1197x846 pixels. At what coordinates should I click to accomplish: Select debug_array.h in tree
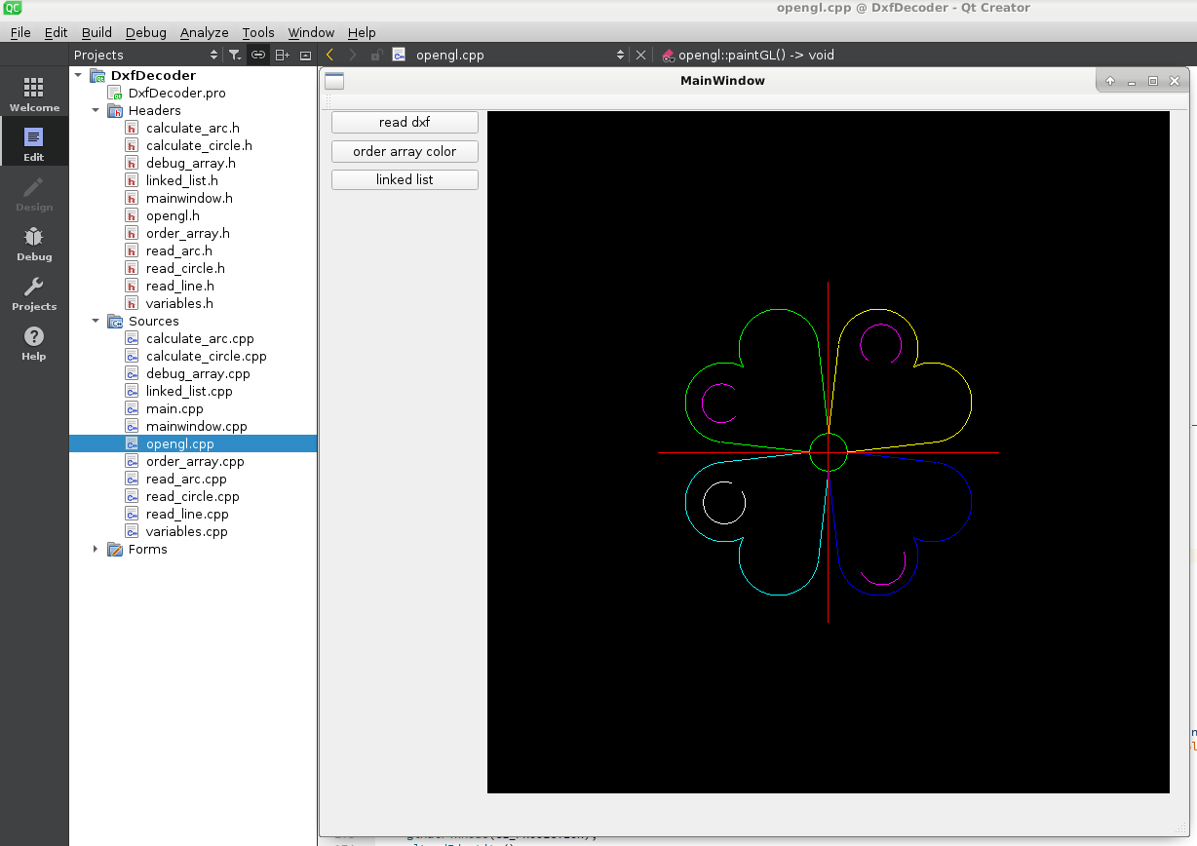pyautogui.click(x=190, y=163)
